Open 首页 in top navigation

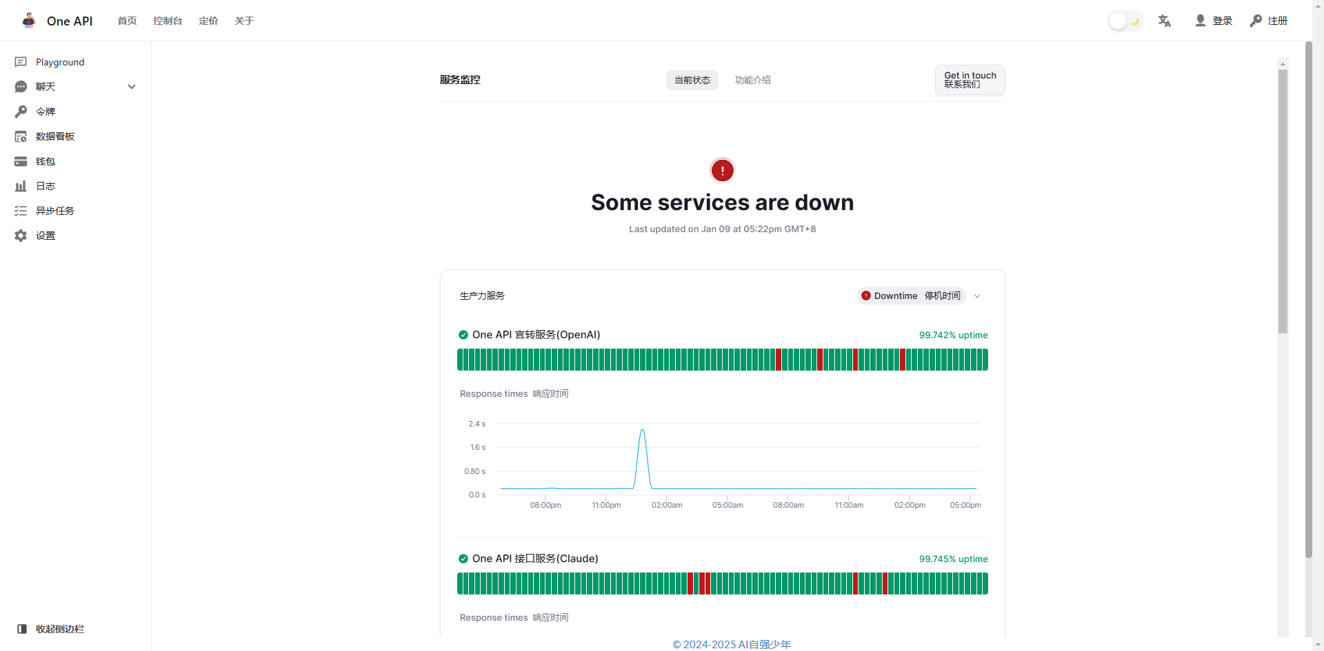point(127,21)
